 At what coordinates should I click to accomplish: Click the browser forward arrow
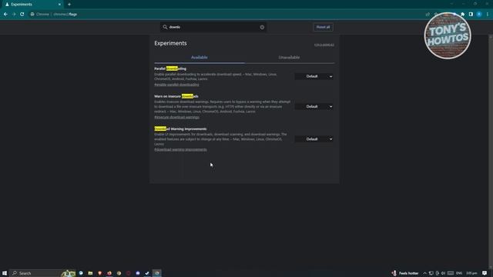click(14, 14)
